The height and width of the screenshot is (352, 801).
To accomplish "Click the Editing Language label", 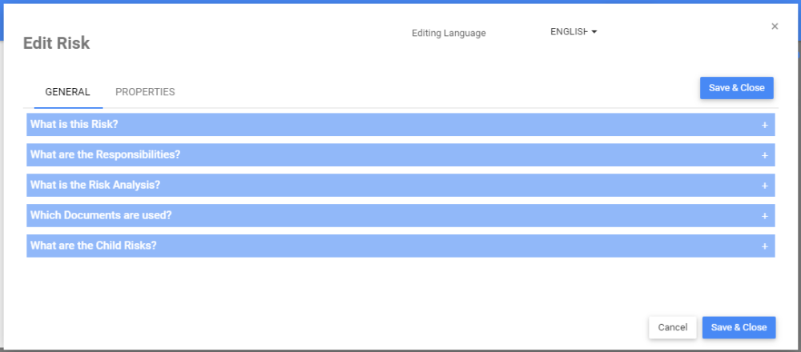I will pyautogui.click(x=449, y=34).
